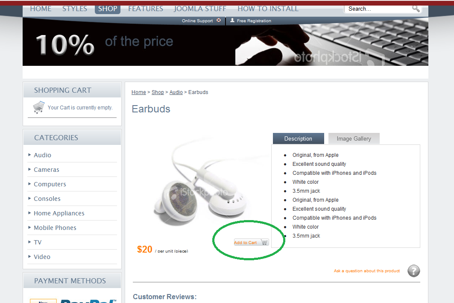Click Add to Cart button
The height and width of the screenshot is (303, 454).
(251, 242)
